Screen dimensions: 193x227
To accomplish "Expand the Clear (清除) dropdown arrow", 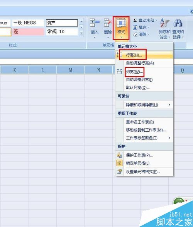I will (149, 34).
